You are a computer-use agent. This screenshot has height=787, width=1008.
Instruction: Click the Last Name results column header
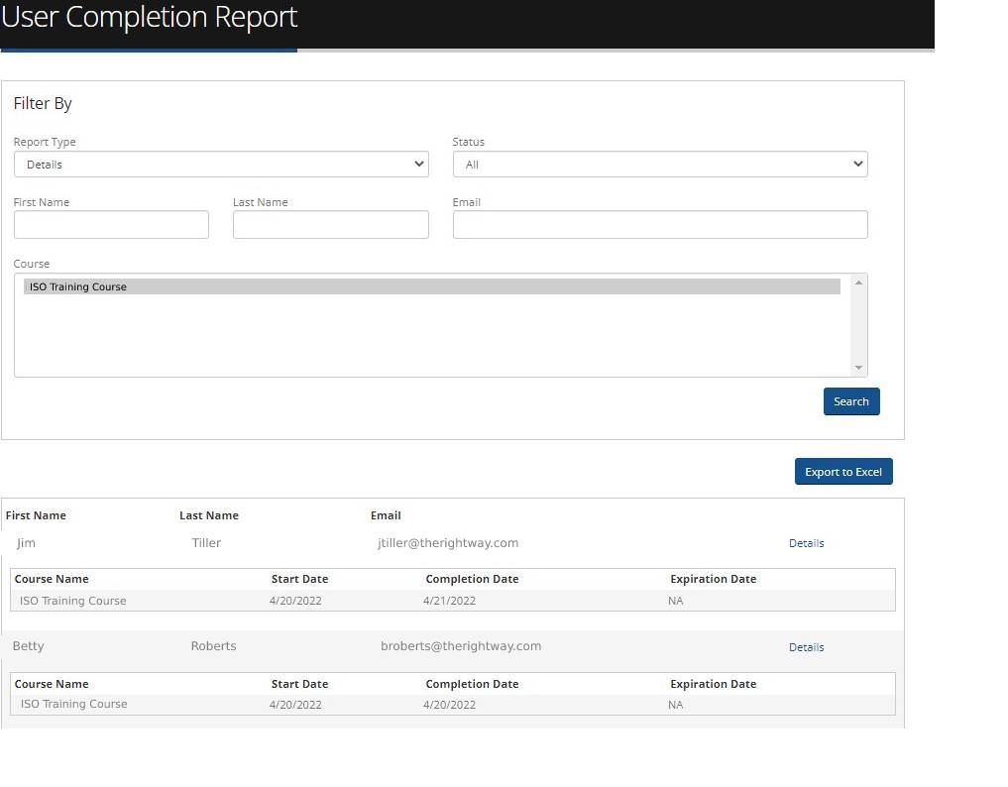point(208,515)
